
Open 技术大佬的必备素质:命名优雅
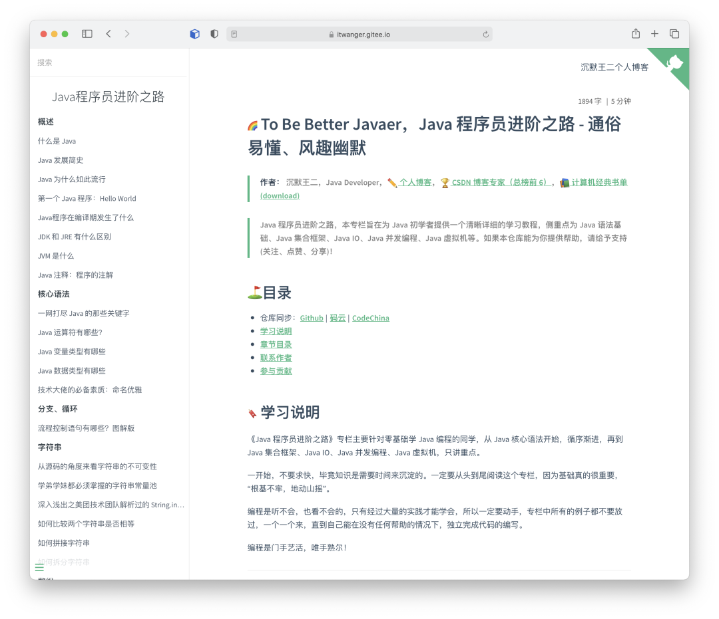click(x=90, y=390)
